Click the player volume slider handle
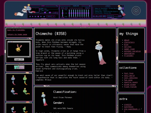The image size is (151, 113). click(45, 13)
